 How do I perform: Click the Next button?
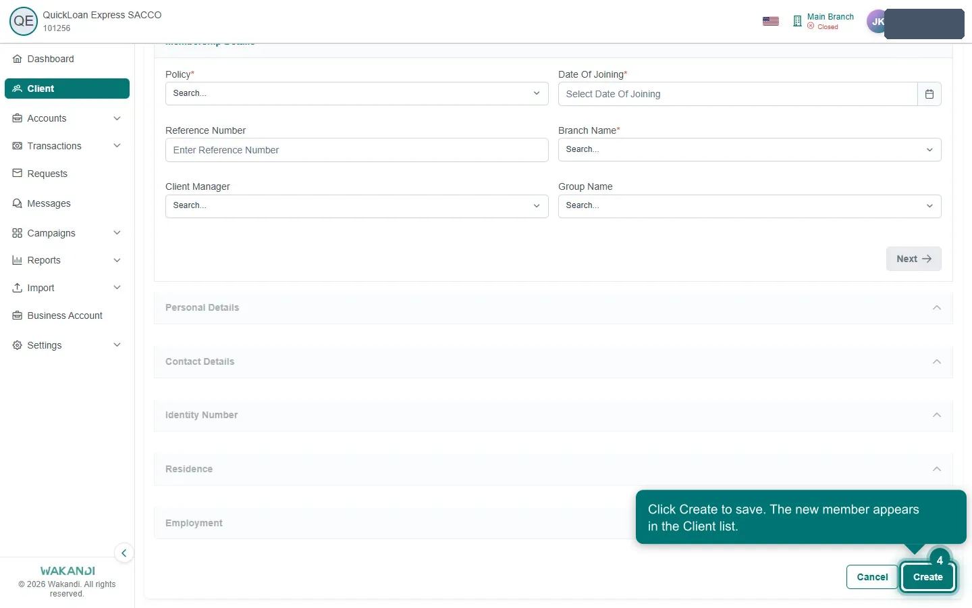click(x=913, y=259)
